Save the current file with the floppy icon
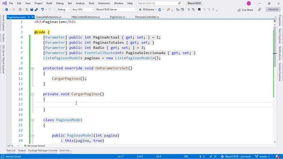The height and width of the screenshot is (159, 283). coord(32,10)
